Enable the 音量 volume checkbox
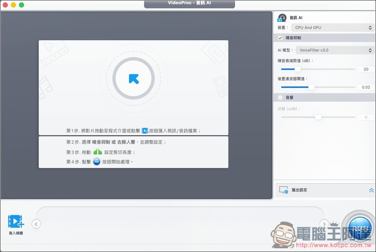Image resolution: width=376 pixels, height=252 pixels. coord(280,97)
